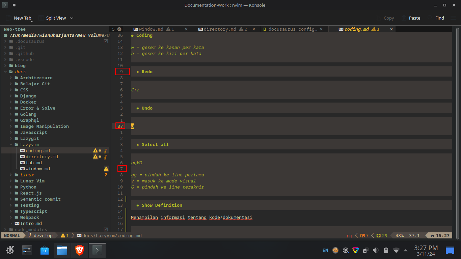Launch Brave browser from the taskbar

pyautogui.click(x=80, y=250)
